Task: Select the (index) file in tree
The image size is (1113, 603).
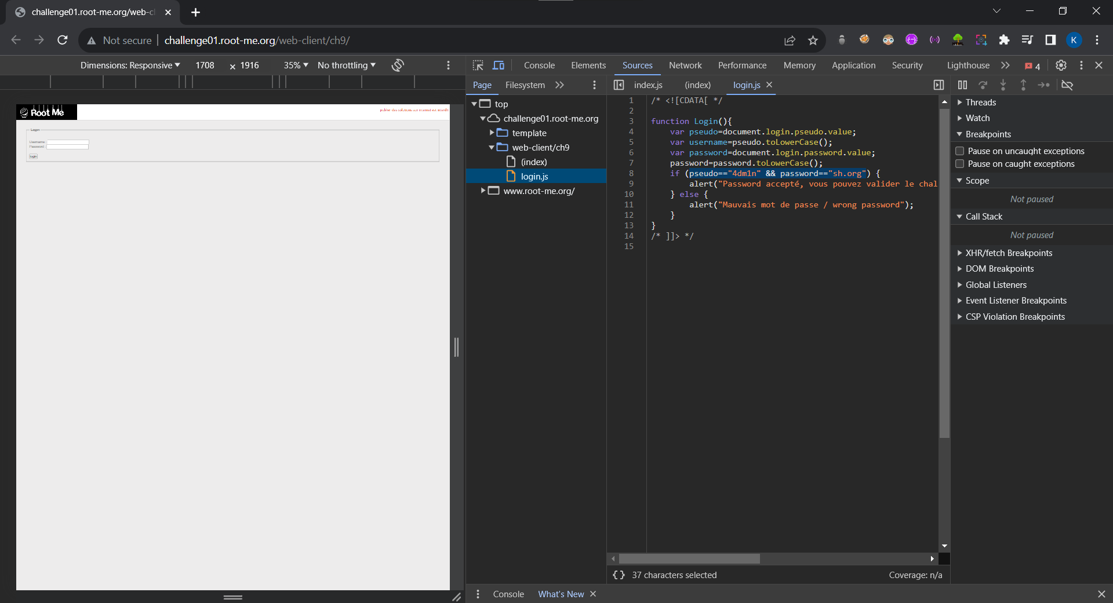Action: (x=533, y=162)
